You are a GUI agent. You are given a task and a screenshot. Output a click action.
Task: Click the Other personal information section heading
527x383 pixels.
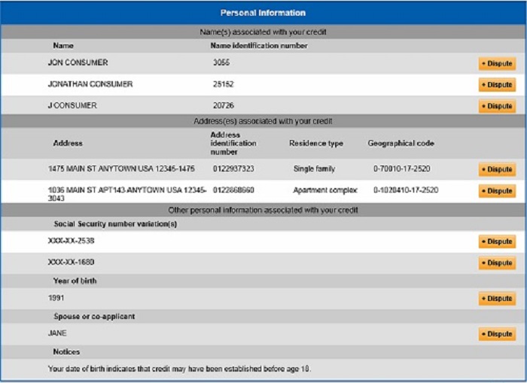tap(263, 211)
